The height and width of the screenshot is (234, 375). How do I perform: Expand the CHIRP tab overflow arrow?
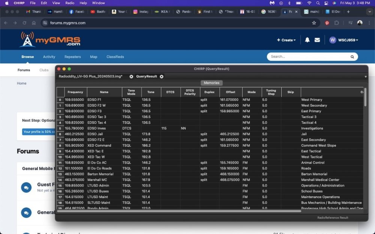[365, 77]
